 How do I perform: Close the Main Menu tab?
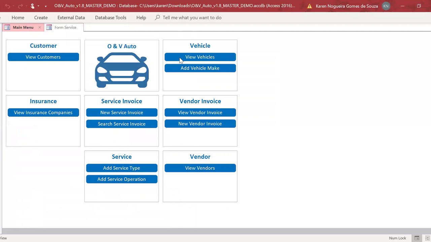(39, 28)
